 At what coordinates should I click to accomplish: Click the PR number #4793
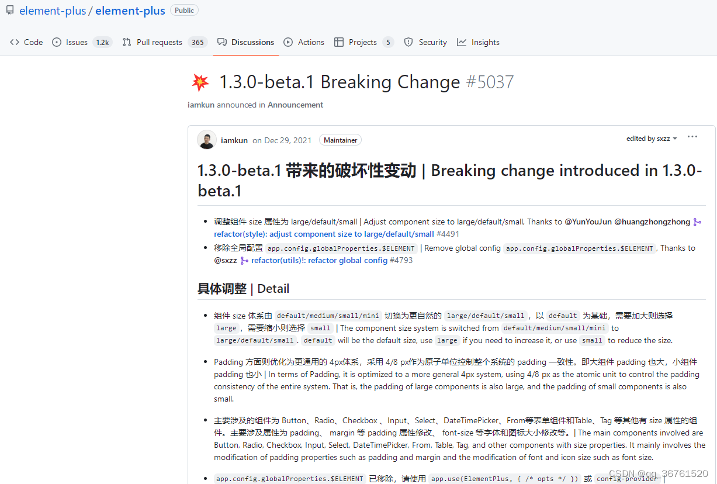pyautogui.click(x=401, y=261)
